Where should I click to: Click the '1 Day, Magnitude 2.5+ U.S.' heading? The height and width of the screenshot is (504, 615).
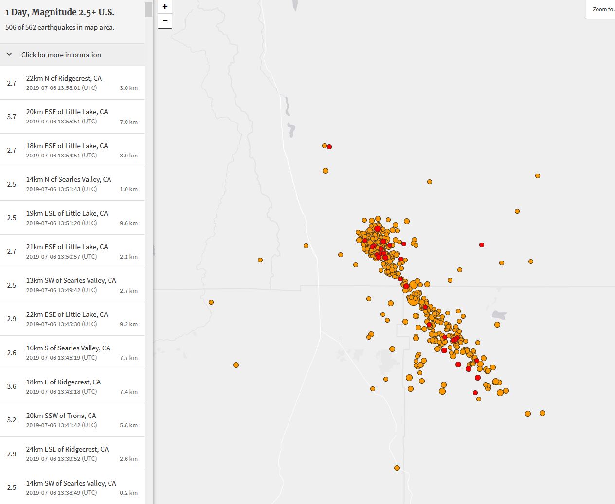click(60, 12)
